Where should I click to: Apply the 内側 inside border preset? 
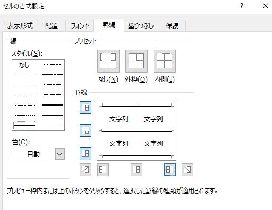165,61
